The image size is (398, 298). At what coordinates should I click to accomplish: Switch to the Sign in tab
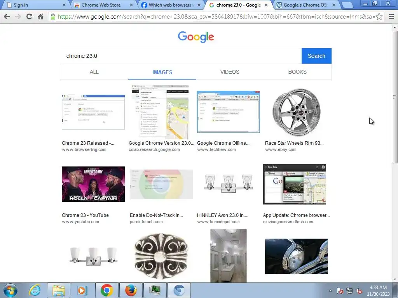pos(35,5)
